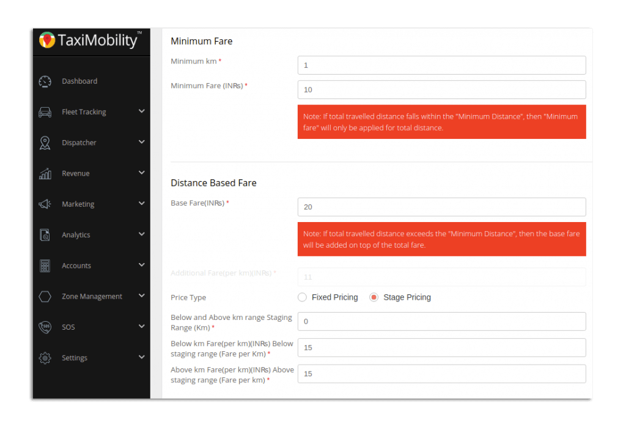Select the Analytics report icon

45,234
